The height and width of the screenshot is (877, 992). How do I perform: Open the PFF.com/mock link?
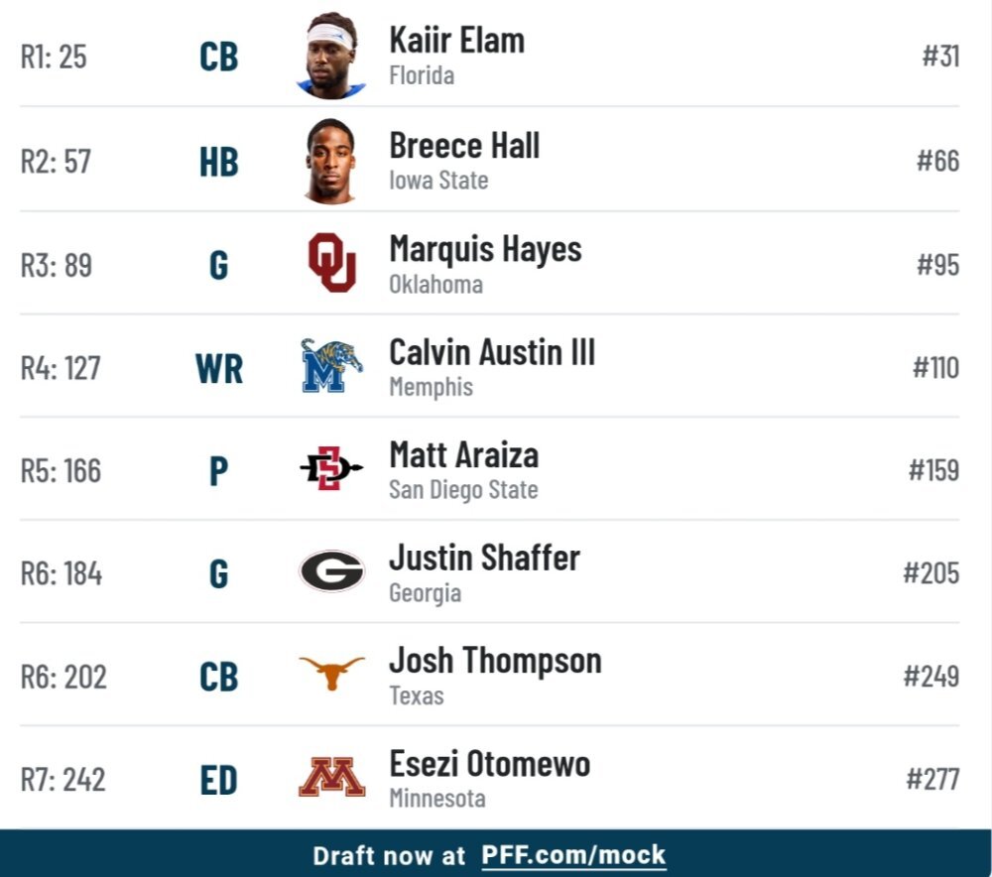[573, 855]
